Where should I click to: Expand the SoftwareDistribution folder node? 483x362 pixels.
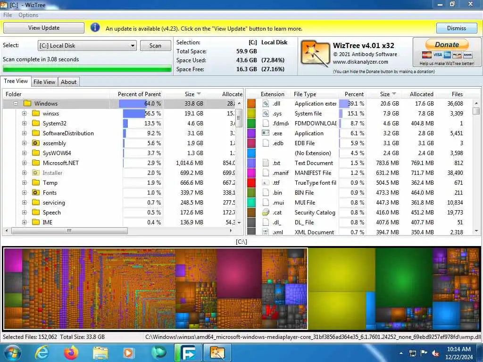25,133
